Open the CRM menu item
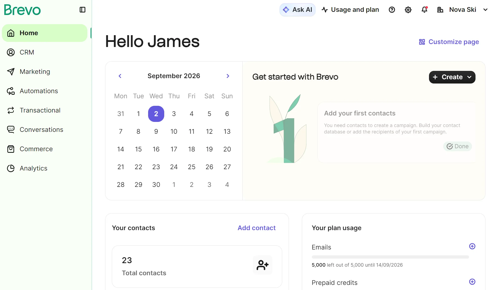This screenshot has height=290, width=497. 45,52
